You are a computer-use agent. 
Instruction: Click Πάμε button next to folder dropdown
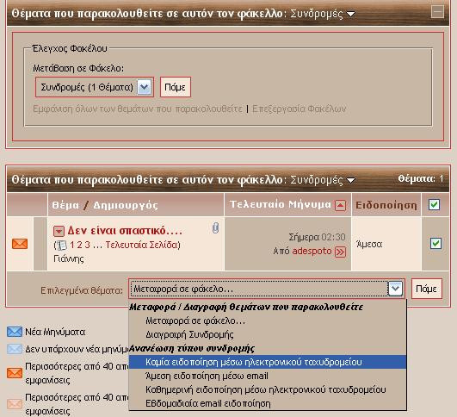(176, 87)
